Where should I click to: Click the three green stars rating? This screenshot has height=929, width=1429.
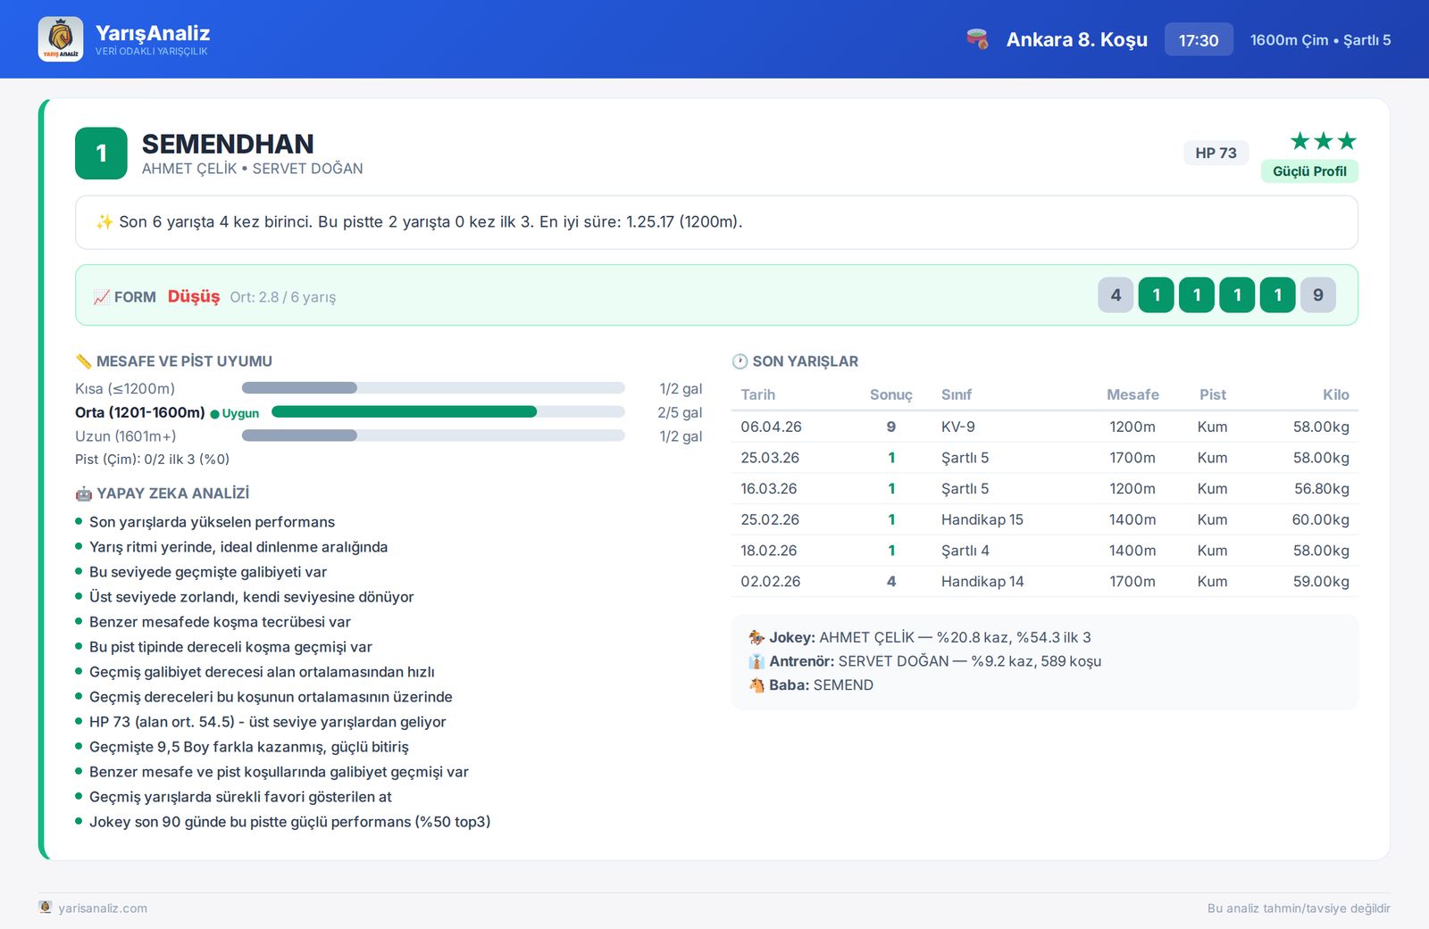coord(1324,141)
